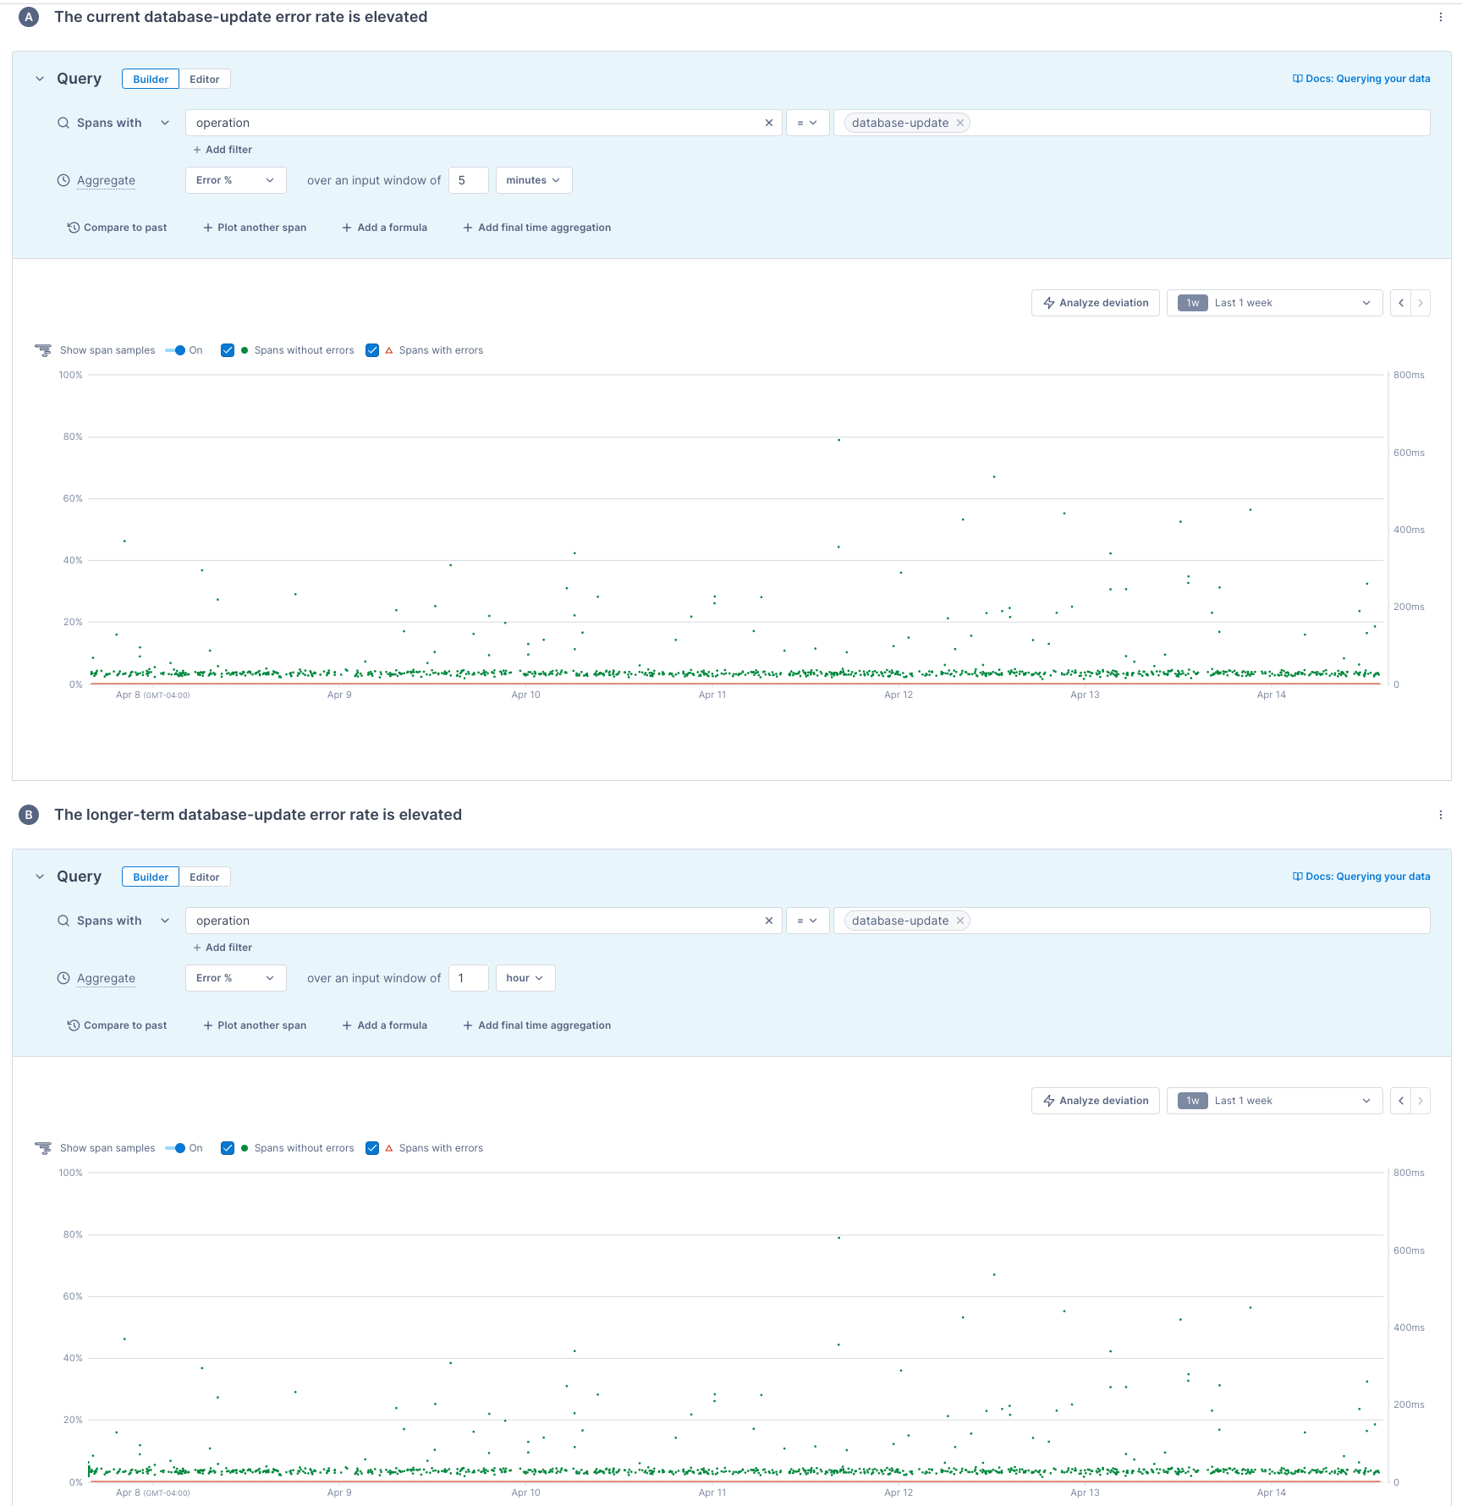Click Analyze deviation in panel A
Viewport: 1462px width, 1506px height.
[x=1095, y=303]
